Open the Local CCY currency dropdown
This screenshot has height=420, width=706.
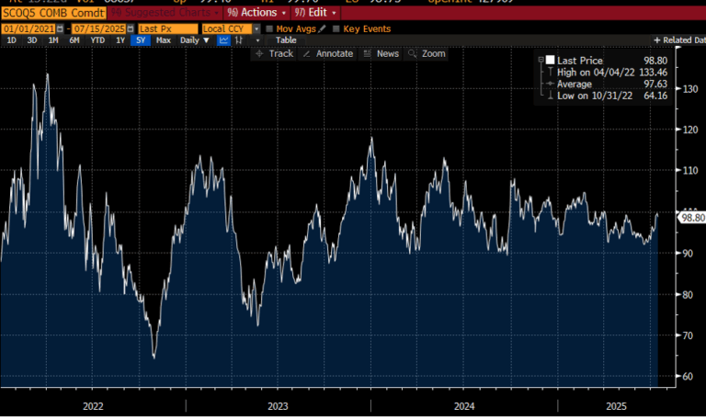tap(255, 28)
